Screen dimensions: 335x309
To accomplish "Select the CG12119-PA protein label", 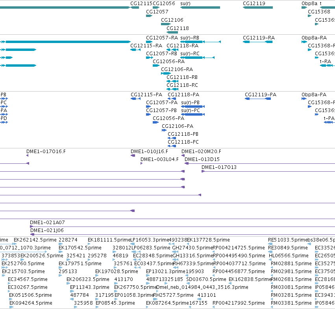I will 261,95.
